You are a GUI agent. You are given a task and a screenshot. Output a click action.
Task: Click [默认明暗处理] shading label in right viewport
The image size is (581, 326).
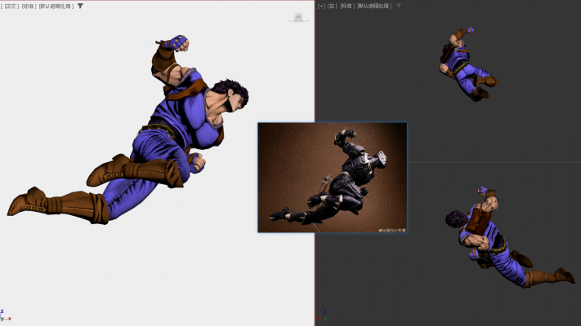(x=375, y=6)
